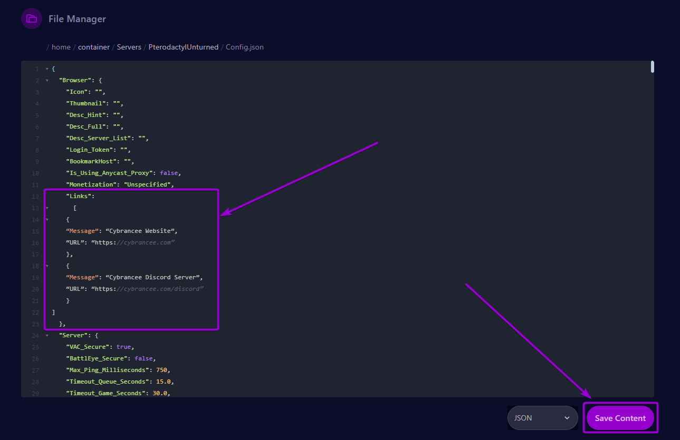
Task: Collapse the "Browser" block fold arrow
Action: [x=47, y=81]
